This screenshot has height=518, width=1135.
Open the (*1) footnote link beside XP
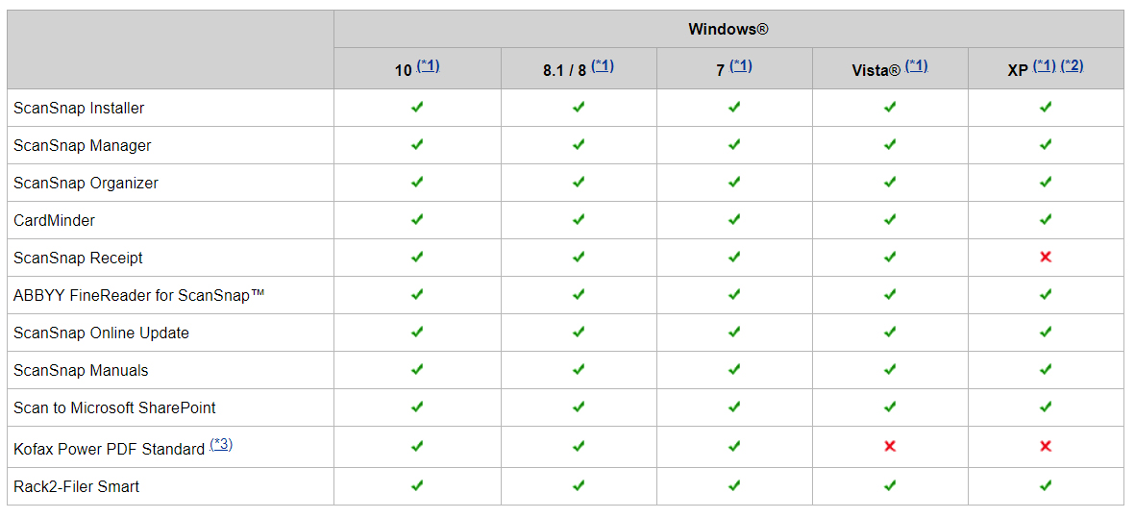[x=1045, y=66]
